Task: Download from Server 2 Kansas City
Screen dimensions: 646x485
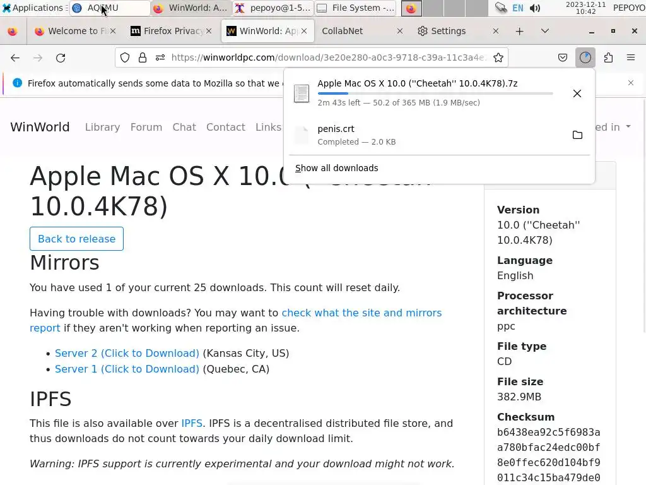Action: 127,354
